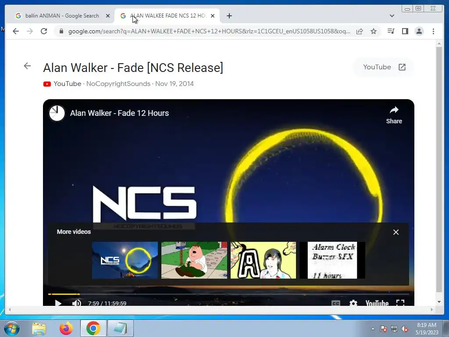Viewport: 449px width, 337px height.
Task: Select ALAN WALKEE FADE NCS tab
Action: pos(167,16)
